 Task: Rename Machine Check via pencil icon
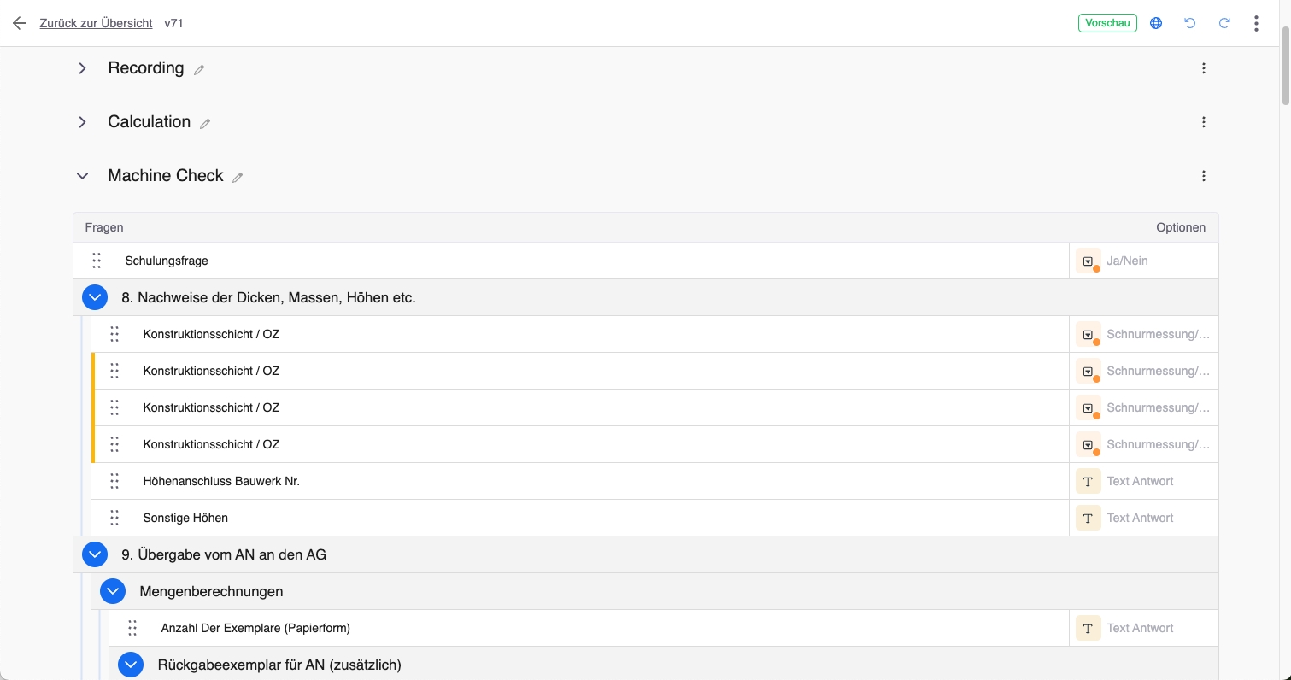click(x=238, y=178)
